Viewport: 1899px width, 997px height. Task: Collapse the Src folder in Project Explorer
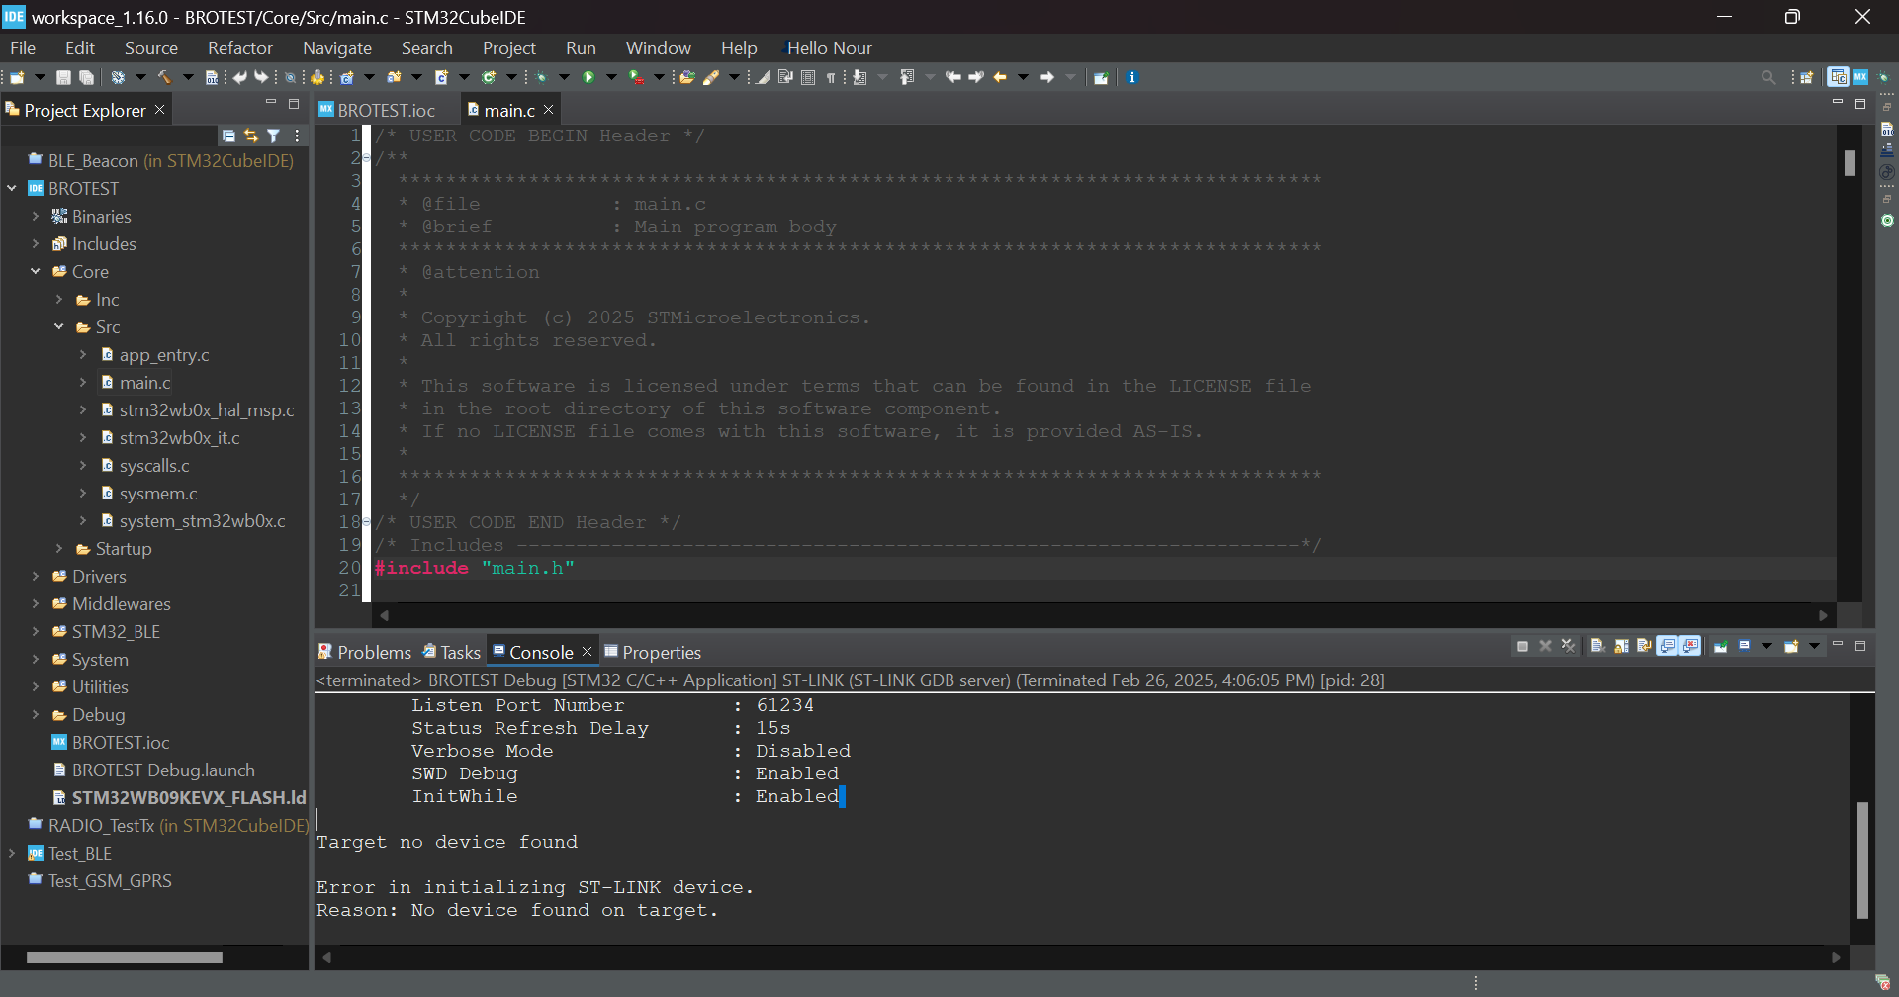click(60, 326)
